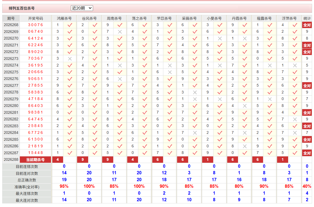Select the 芣苡杀号 column header
This screenshot has height=207, width=314.
tap(164, 18)
